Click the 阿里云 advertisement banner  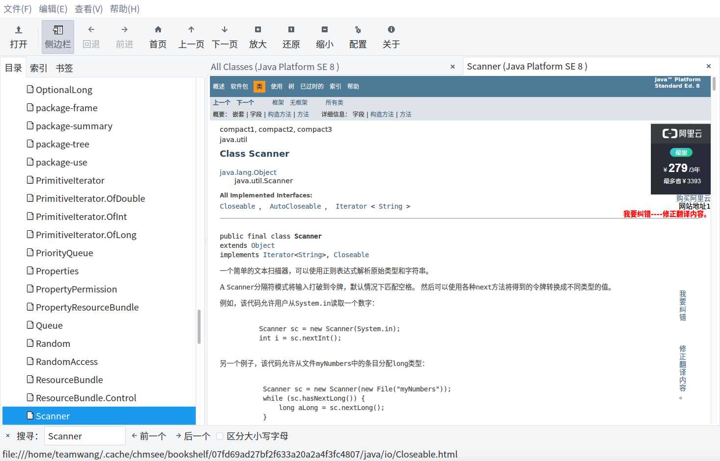point(681,159)
